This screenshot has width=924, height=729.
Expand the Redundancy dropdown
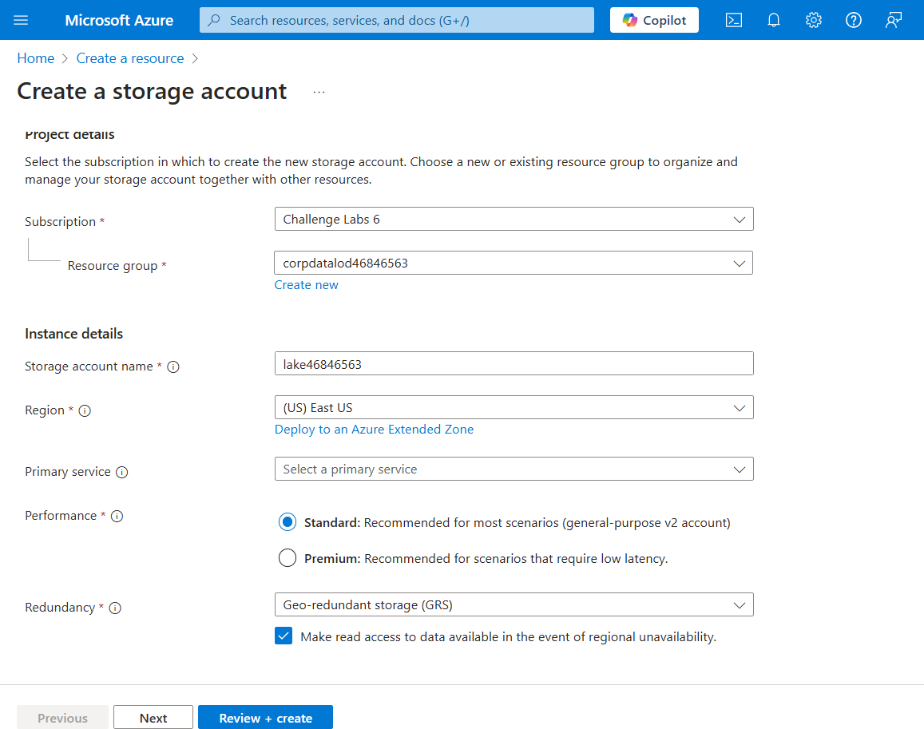click(514, 605)
